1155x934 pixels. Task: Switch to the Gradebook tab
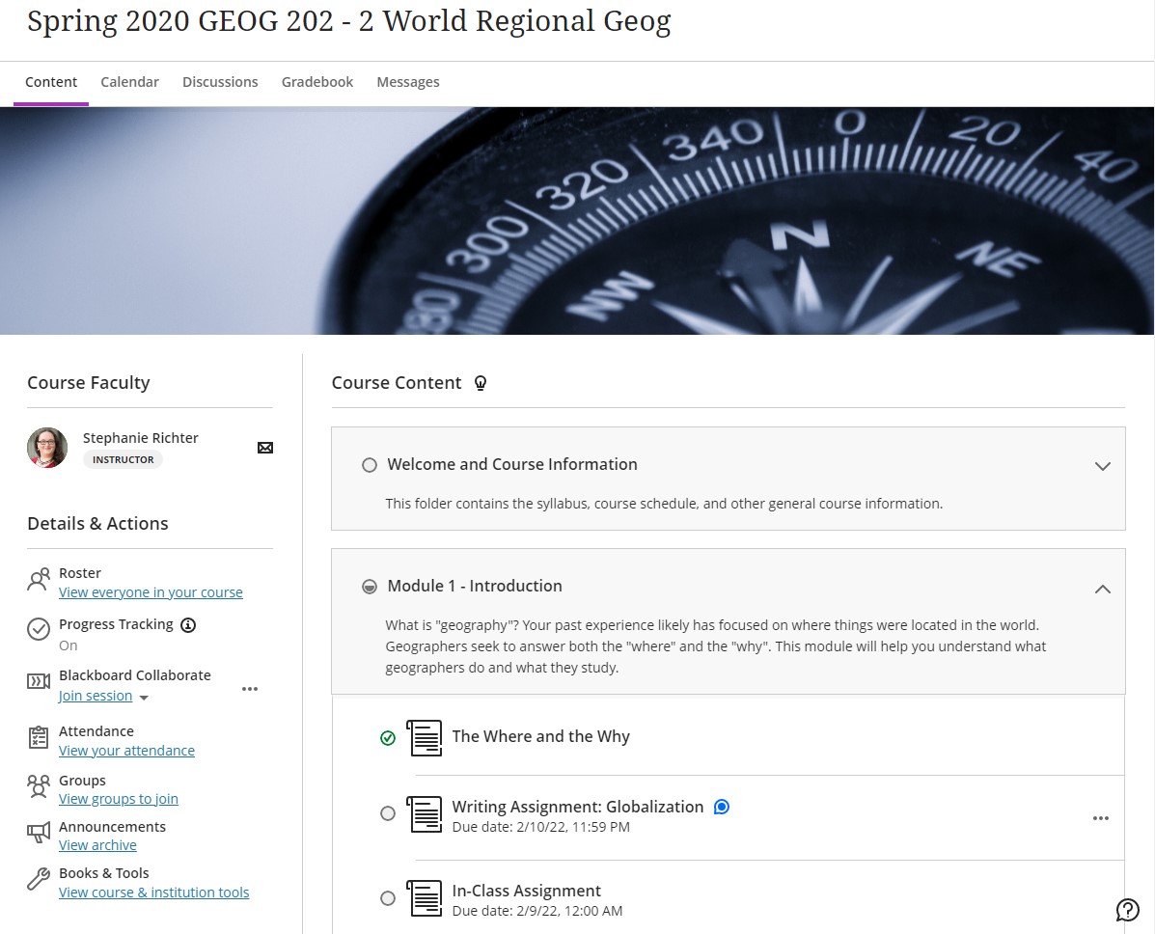coord(317,82)
